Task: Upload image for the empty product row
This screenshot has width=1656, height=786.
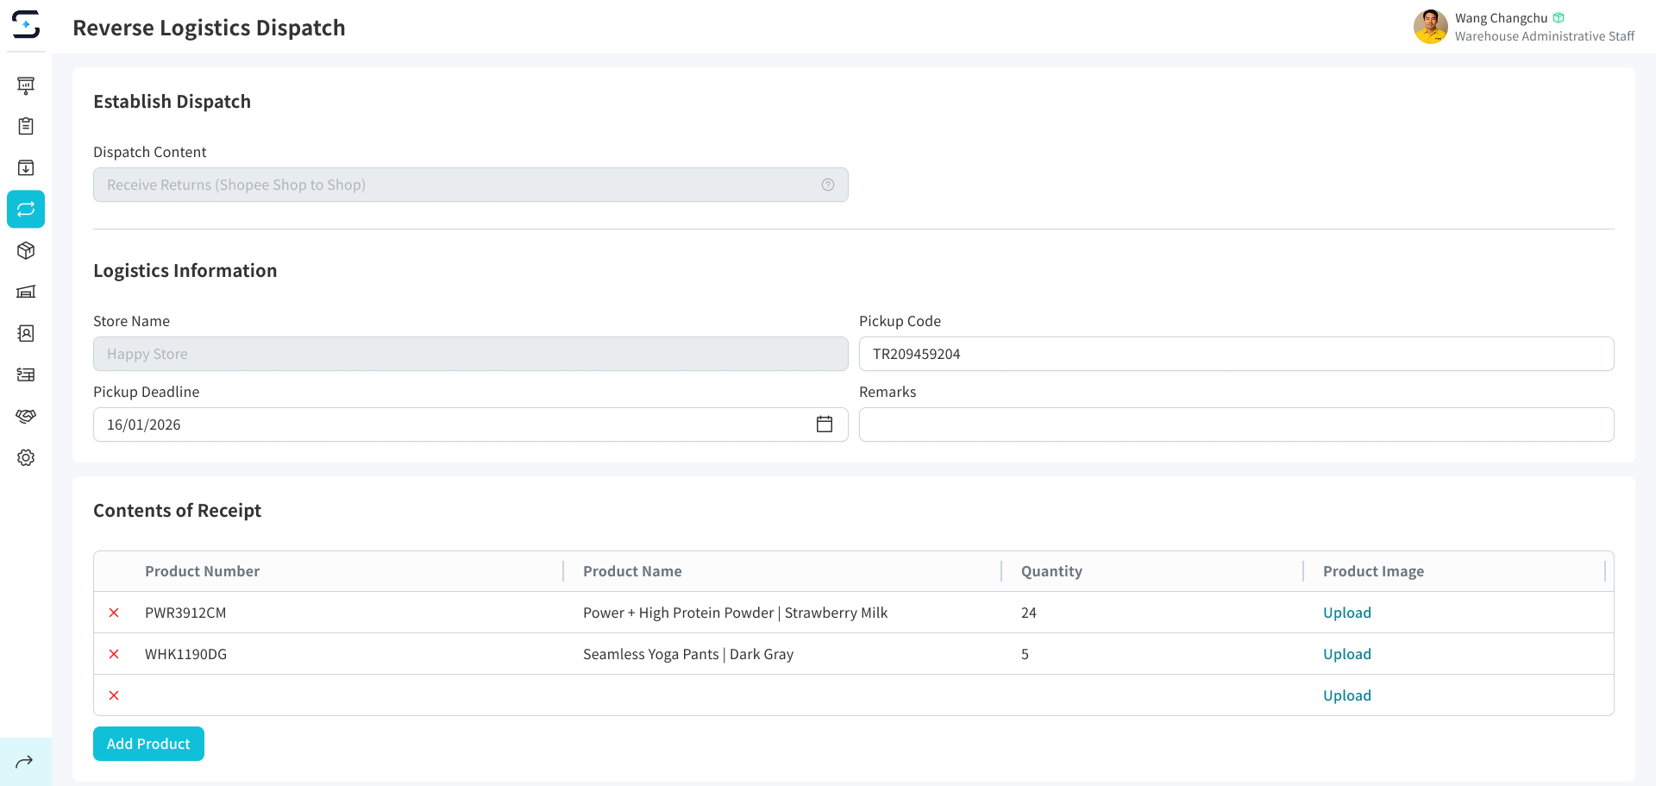Action: coord(1346,695)
